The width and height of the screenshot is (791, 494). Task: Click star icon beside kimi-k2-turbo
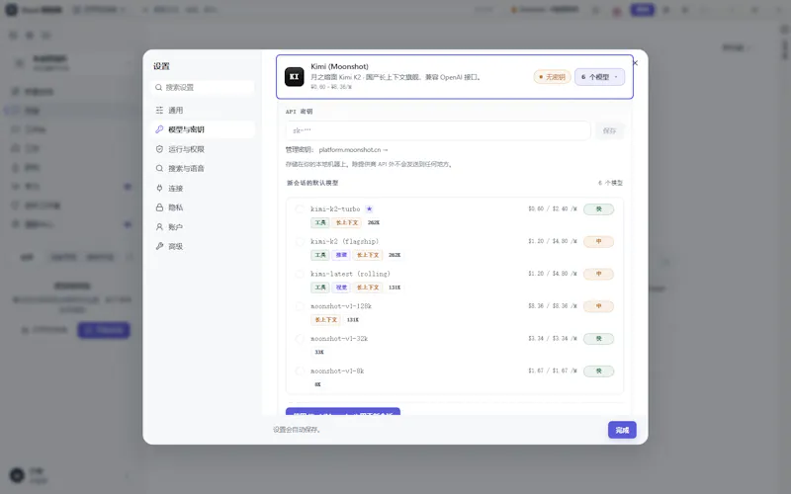pyautogui.click(x=369, y=208)
